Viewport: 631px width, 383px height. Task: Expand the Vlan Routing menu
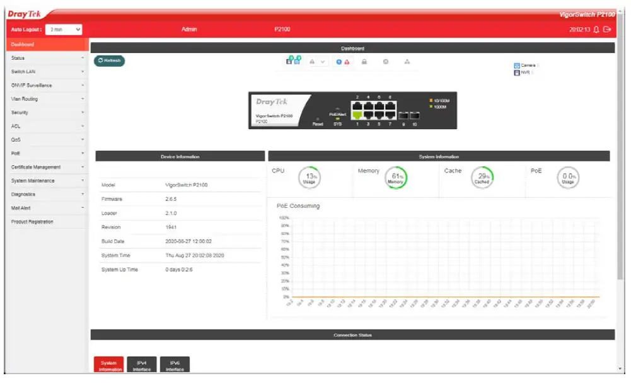click(47, 99)
